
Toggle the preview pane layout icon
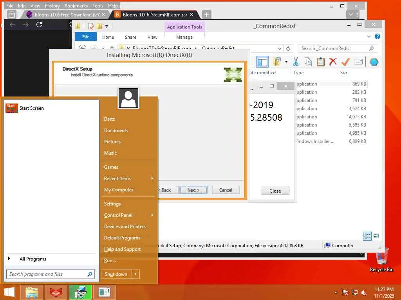(x=262, y=62)
